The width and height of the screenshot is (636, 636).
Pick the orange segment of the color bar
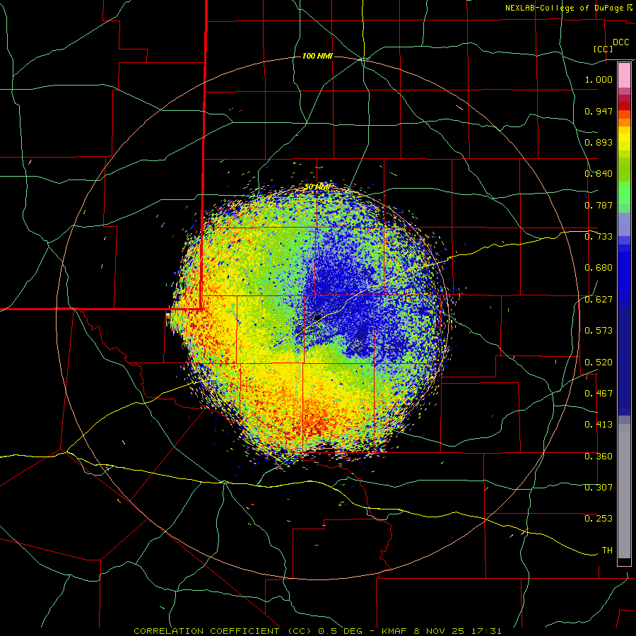624,119
